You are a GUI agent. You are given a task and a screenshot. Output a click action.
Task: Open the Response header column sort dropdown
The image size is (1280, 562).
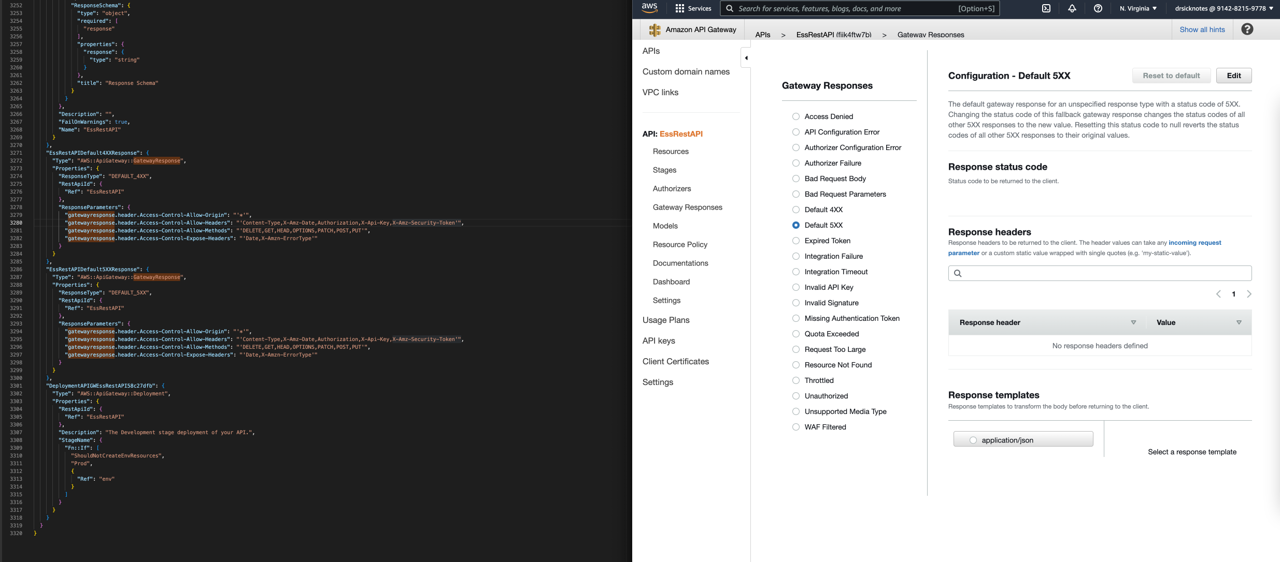click(1133, 322)
